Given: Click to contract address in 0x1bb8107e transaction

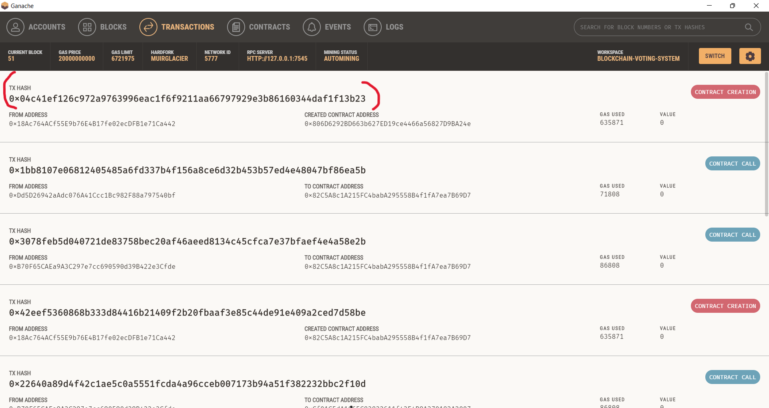Looking at the screenshot, I should [388, 196].
